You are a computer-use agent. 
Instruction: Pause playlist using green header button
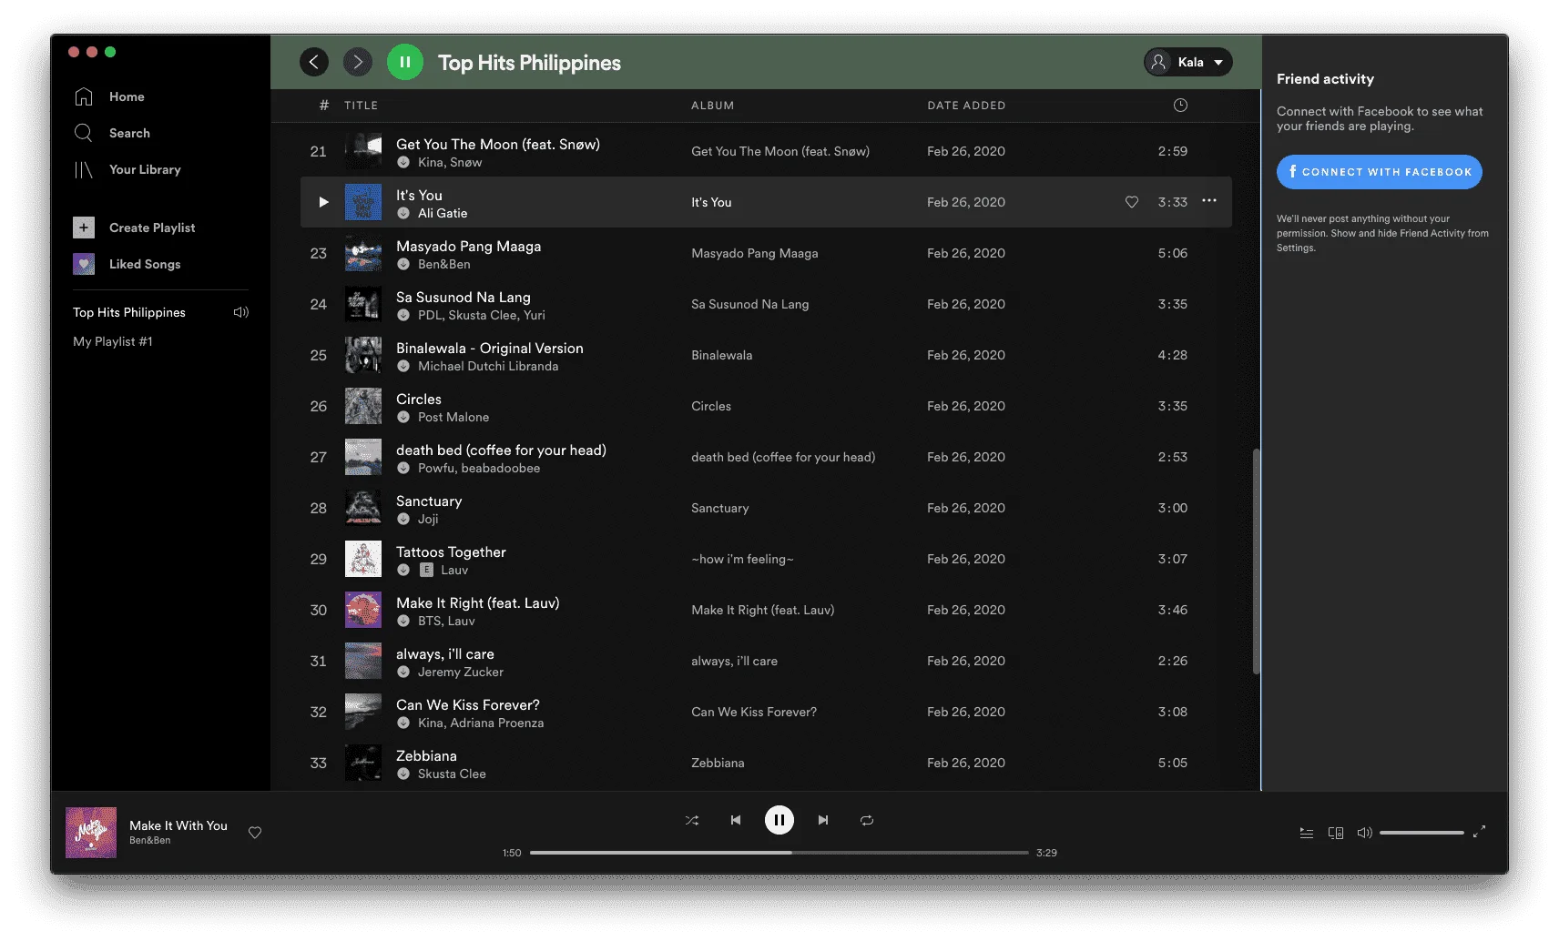pos(405,62)
